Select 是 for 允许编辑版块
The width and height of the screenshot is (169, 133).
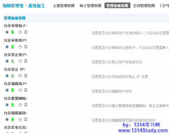point(7,119)
